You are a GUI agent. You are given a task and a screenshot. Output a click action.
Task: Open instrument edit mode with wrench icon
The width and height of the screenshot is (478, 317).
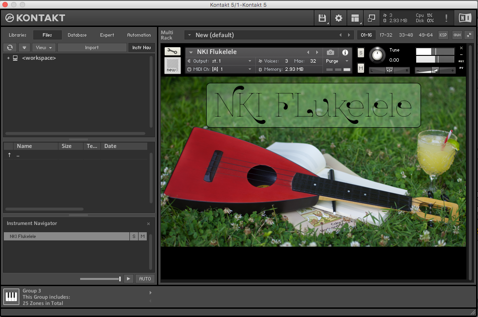point(172,52)
